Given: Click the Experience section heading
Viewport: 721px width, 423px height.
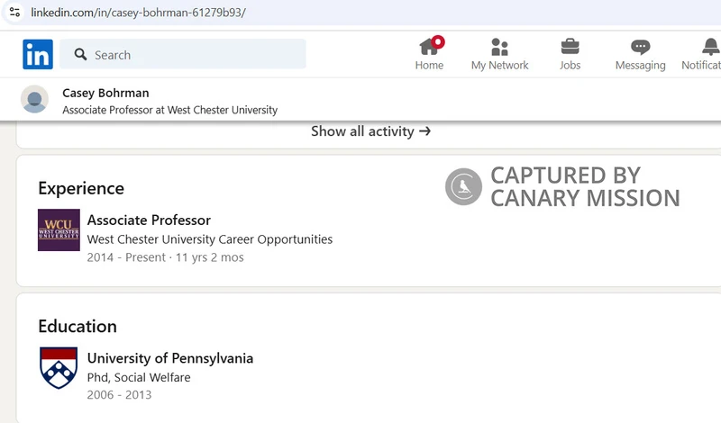Looking at the screenshot, I should click(81, 188).
